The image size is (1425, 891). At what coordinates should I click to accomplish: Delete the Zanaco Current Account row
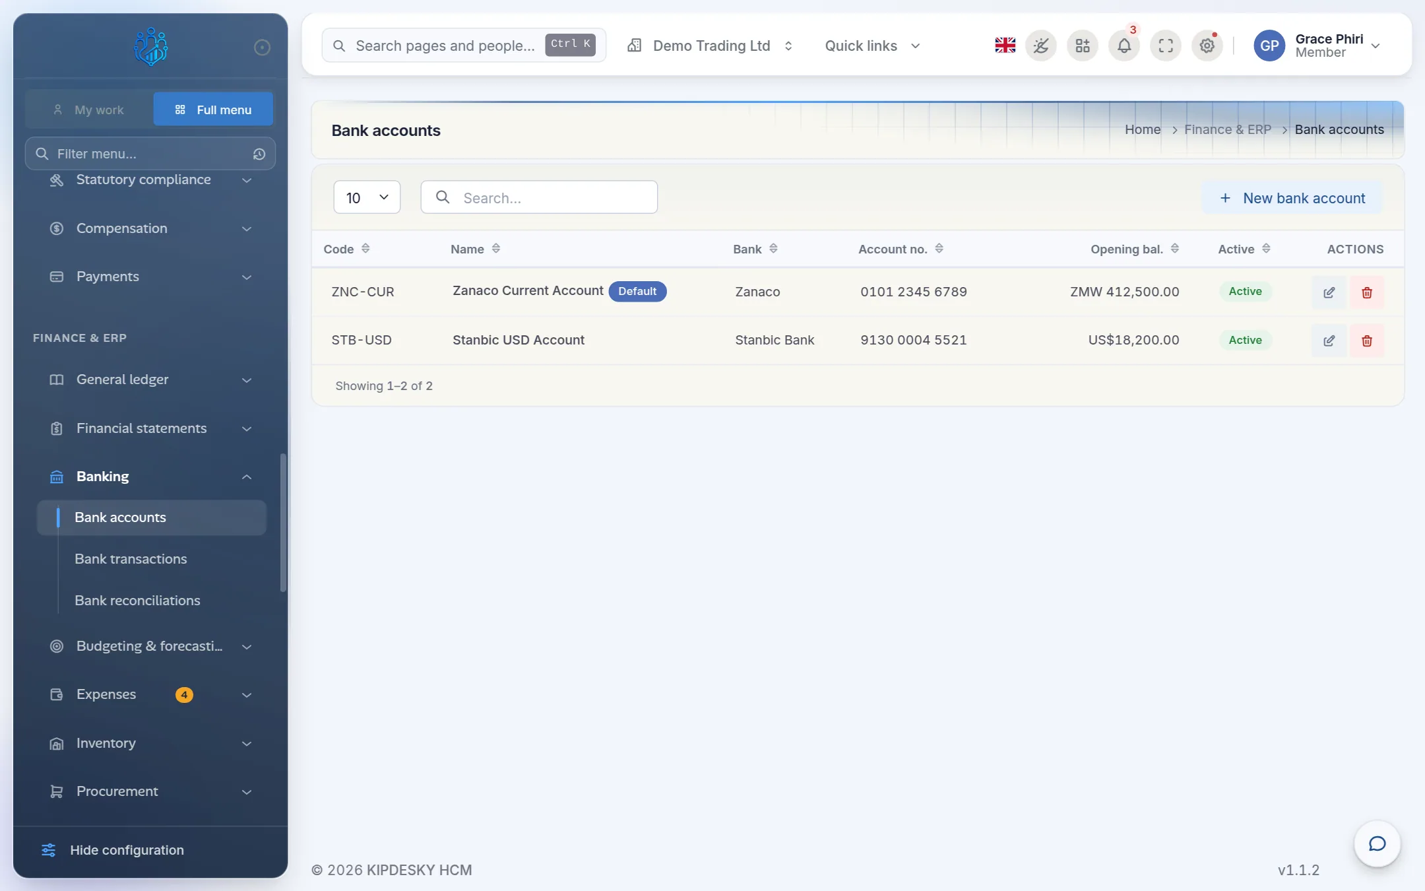pyautogui.click(x=1367, y=292)
